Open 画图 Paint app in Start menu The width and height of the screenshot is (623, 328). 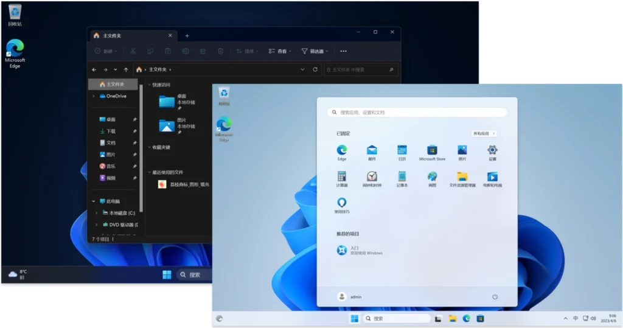coord(433,179)
